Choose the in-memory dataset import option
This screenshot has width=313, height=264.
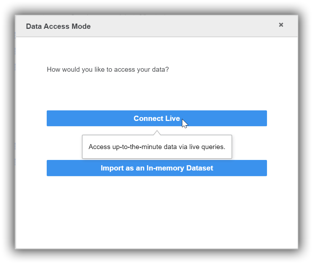tap(157, 168)
